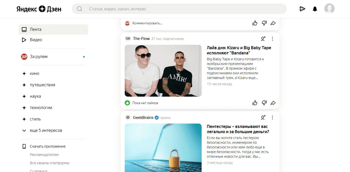The image size is (350, 172).
Task: Open article Пентестеры – взламывают вас легально
Action: (238, 129)
